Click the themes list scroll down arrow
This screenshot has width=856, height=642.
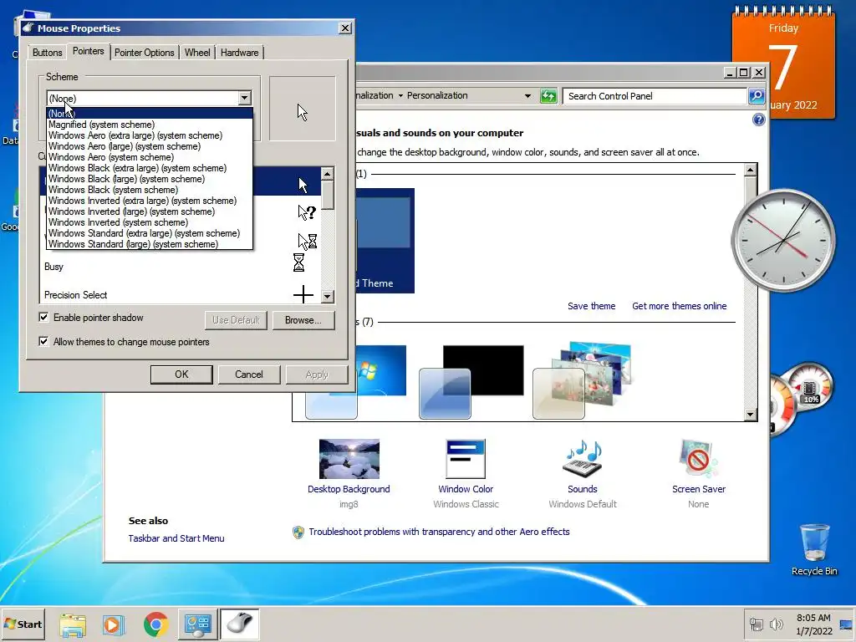pyautogui.click(x=751, y=415)
